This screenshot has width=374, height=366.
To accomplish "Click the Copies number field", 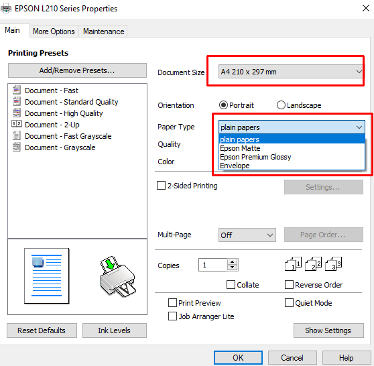I will coord(212,265).
